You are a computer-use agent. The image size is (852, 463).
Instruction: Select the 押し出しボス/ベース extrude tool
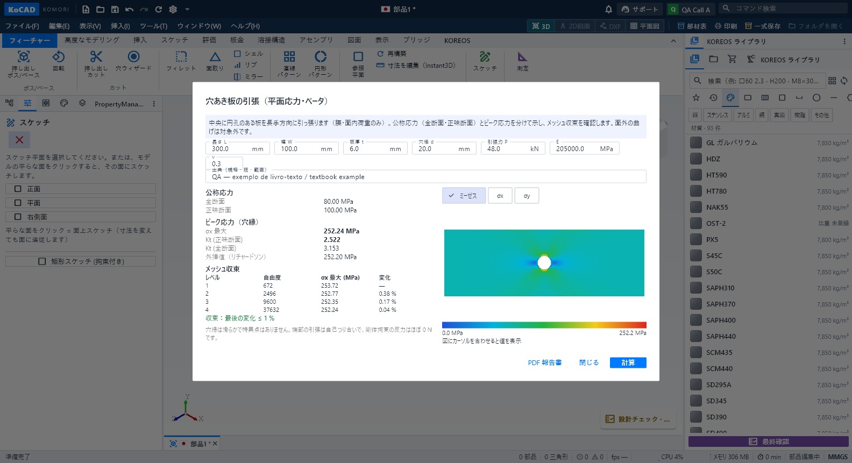pos(23,64)
